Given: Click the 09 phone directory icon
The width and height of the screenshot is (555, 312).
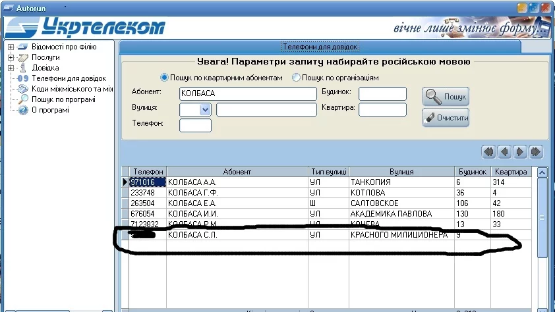Looking at the screenshot, I should click(x=23, y=78).
